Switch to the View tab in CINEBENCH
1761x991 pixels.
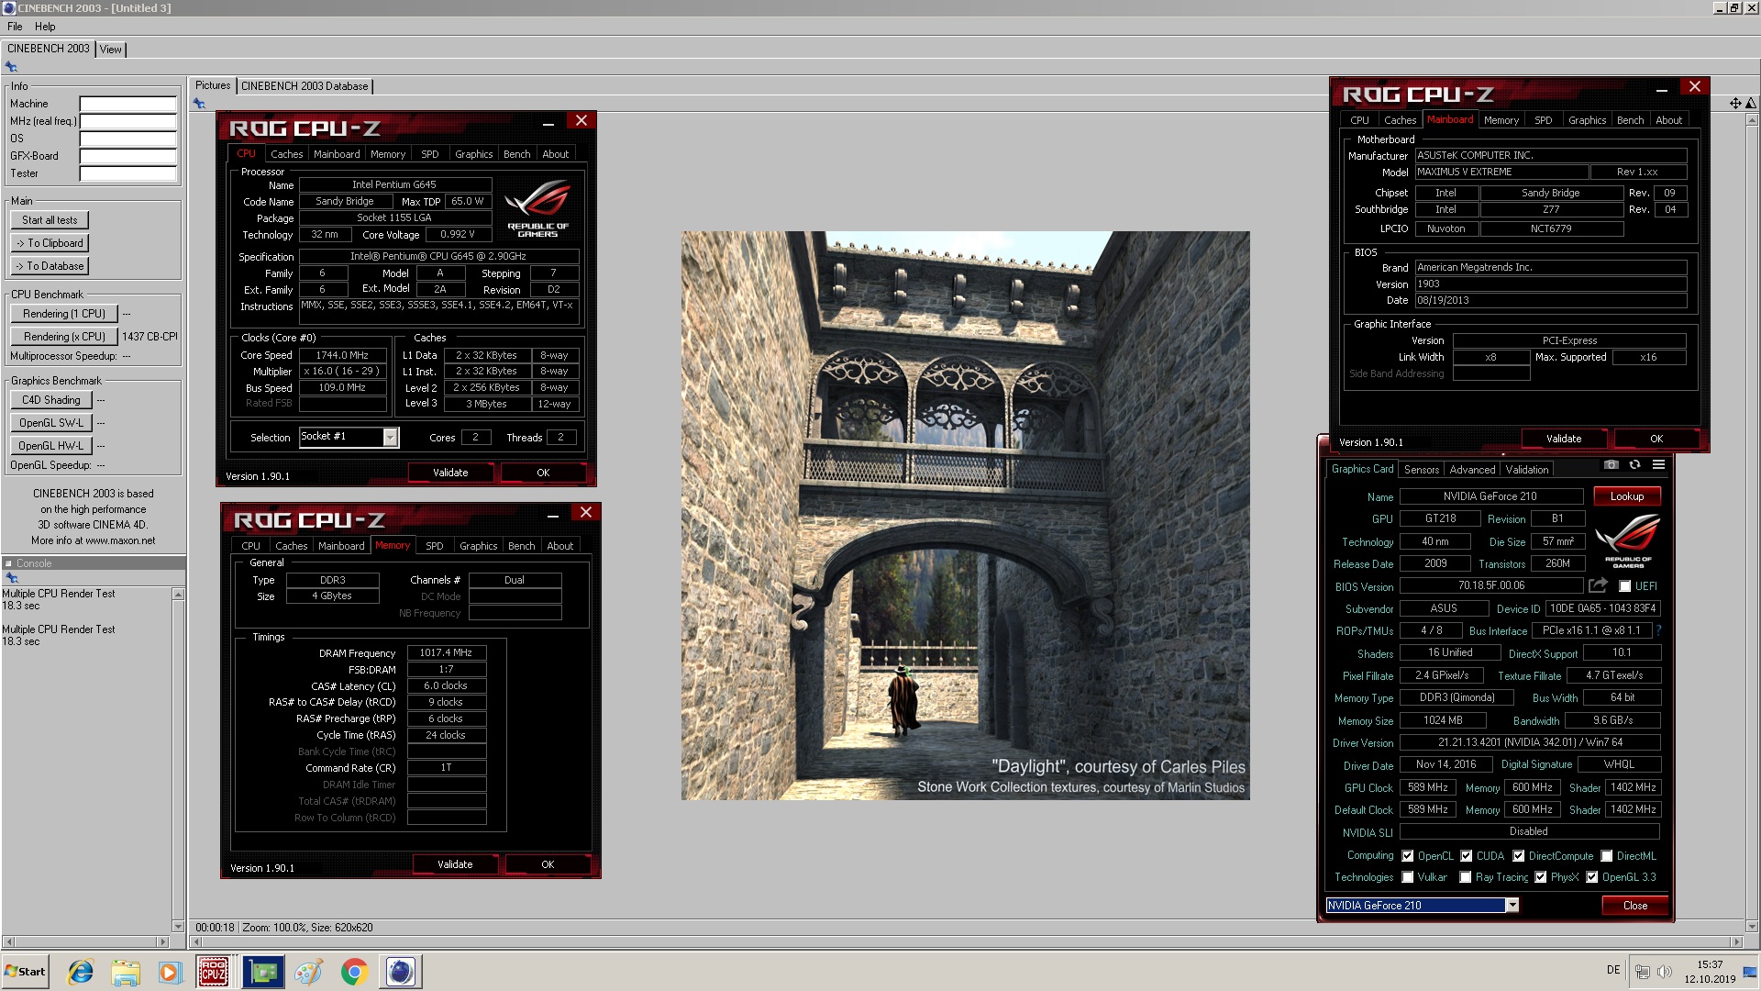110,50
